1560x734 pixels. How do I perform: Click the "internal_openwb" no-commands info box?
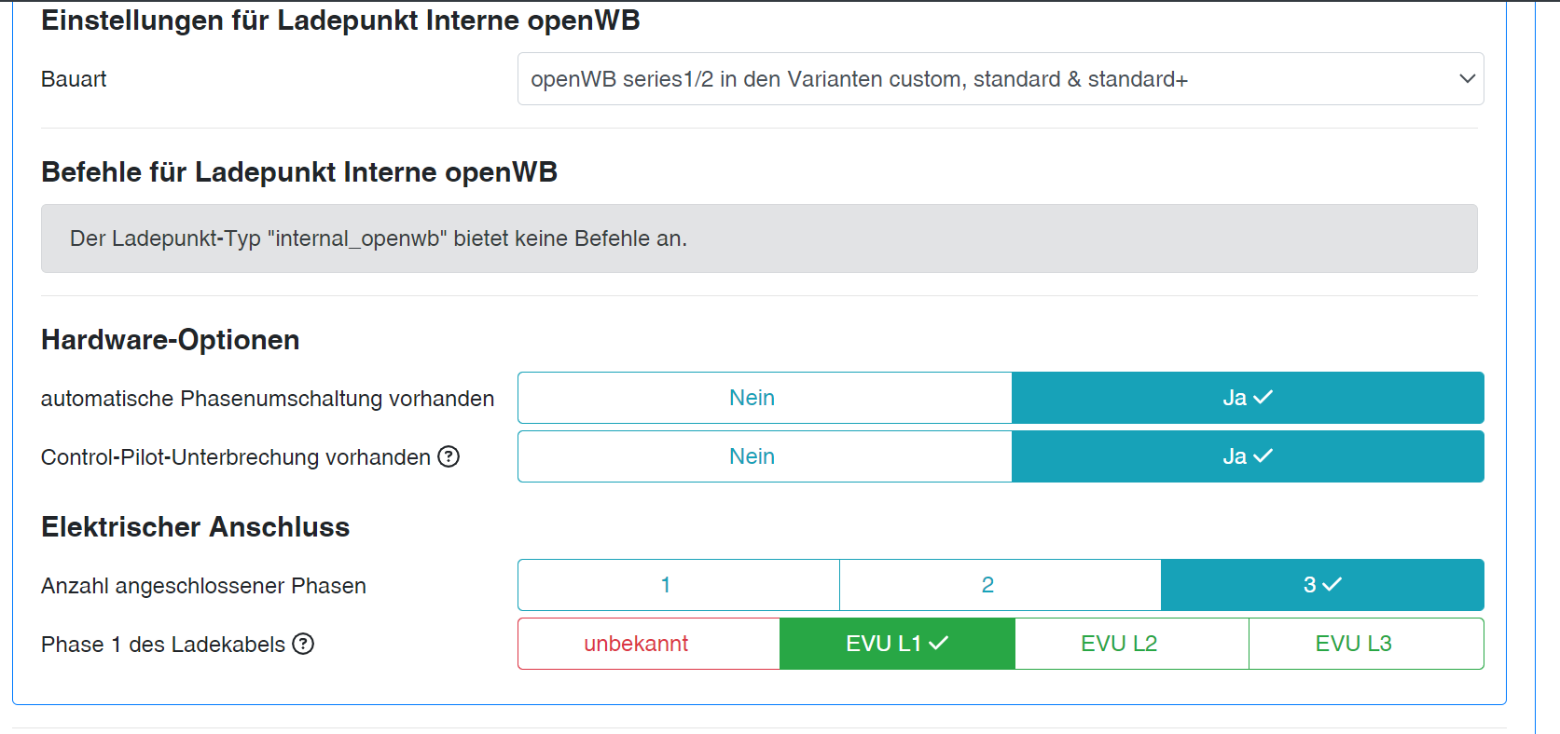(759, 238)
